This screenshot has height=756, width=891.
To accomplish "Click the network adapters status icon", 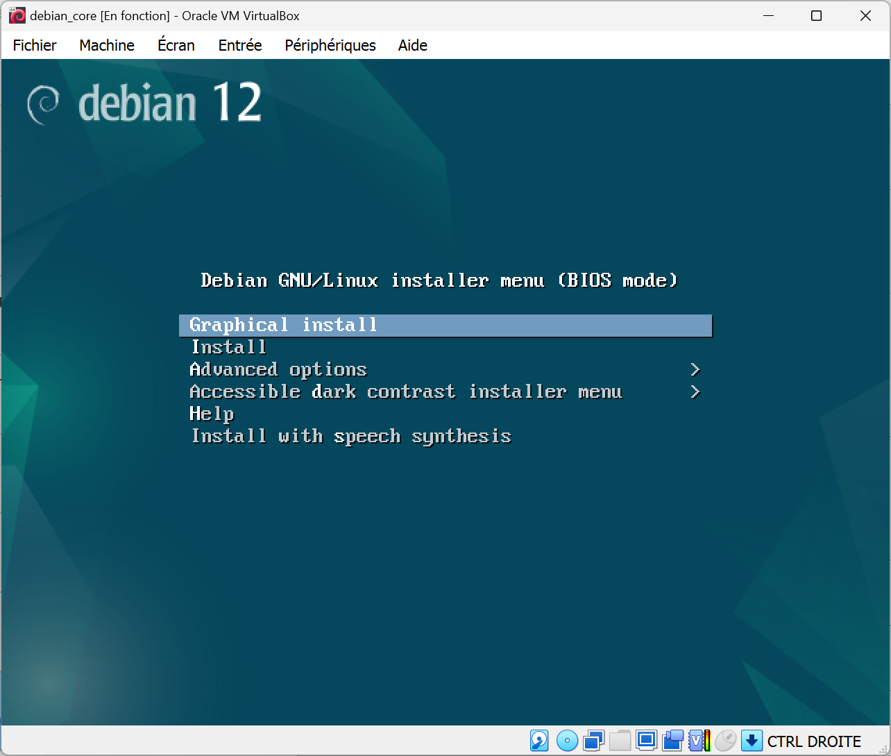I will [593, 741].
